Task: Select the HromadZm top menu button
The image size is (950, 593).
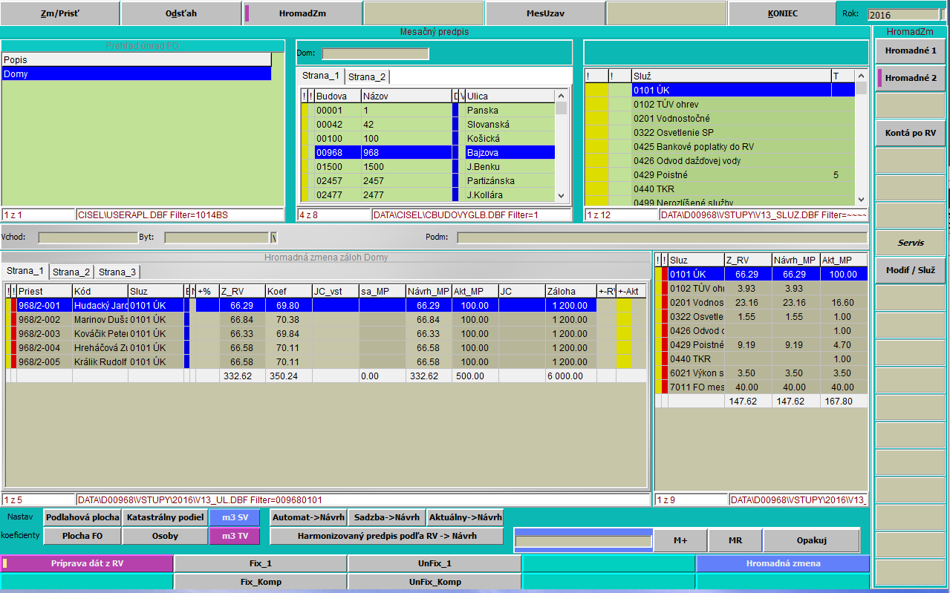Action: pos(302,13)
